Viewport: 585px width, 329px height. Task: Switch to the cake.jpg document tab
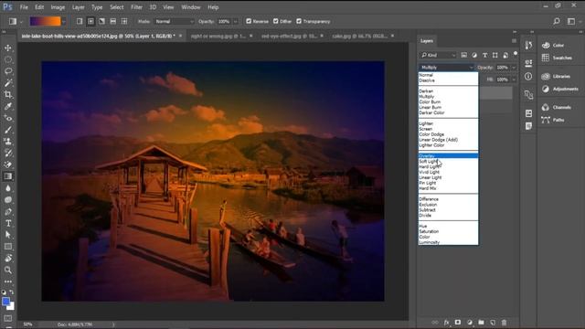(x=359, y=36)
